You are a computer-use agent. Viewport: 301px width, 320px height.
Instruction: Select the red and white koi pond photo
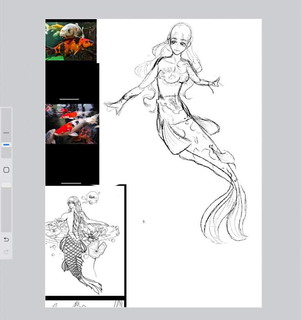(72, 124)
